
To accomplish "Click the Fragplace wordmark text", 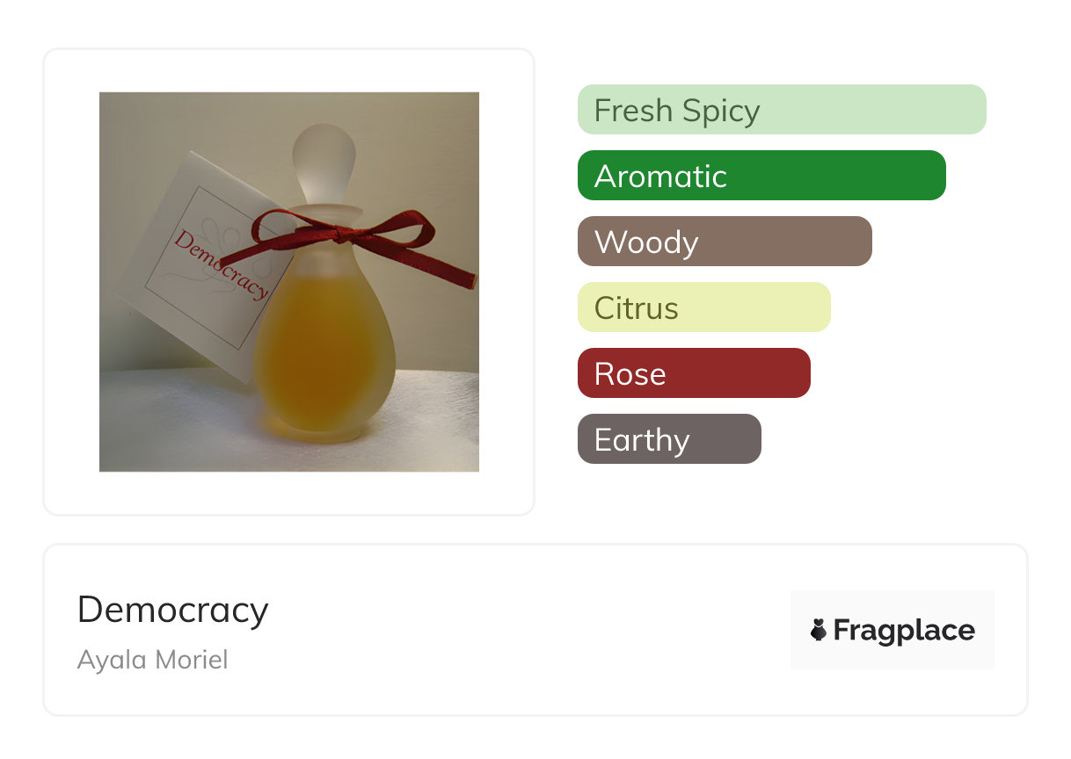I will (904, 631).
